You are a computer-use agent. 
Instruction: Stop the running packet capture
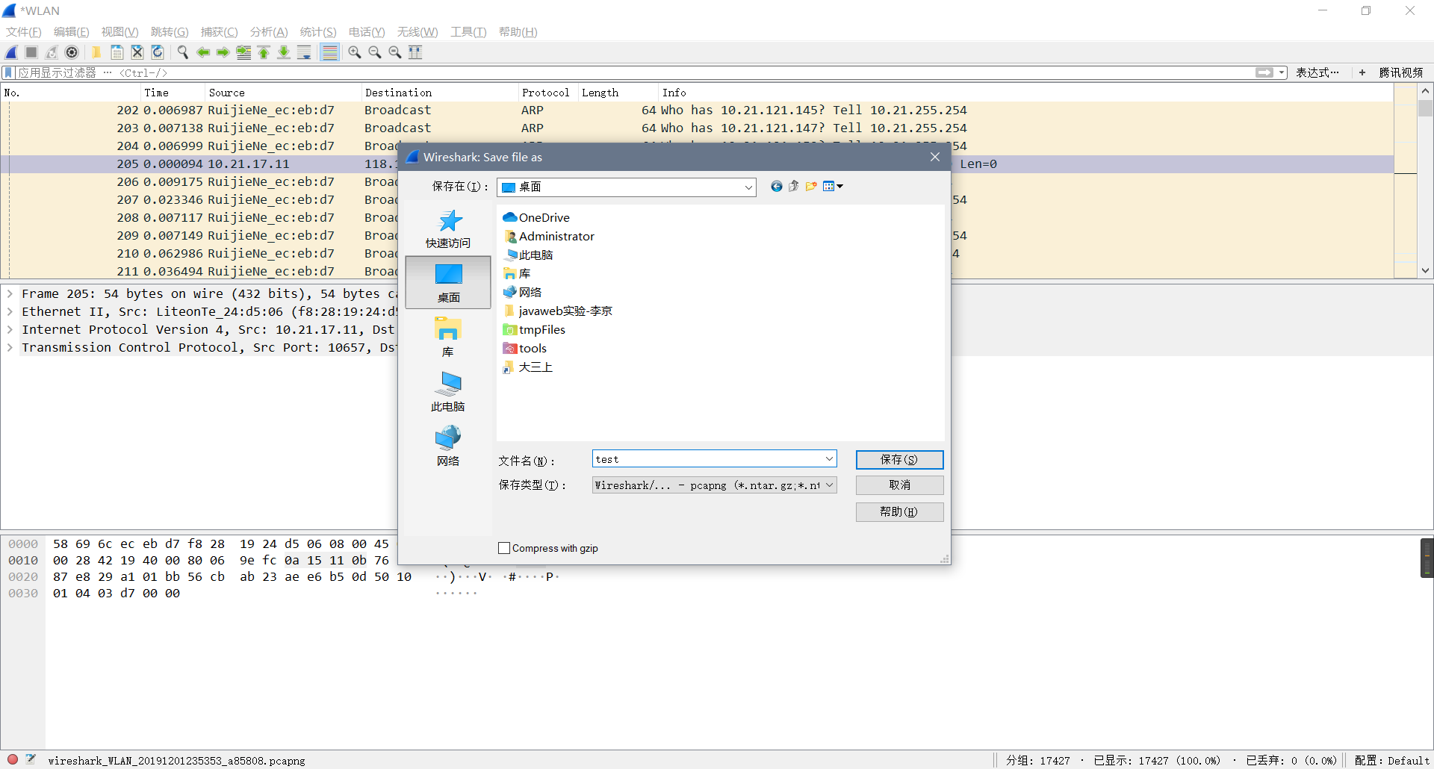(x=31, y=52)
